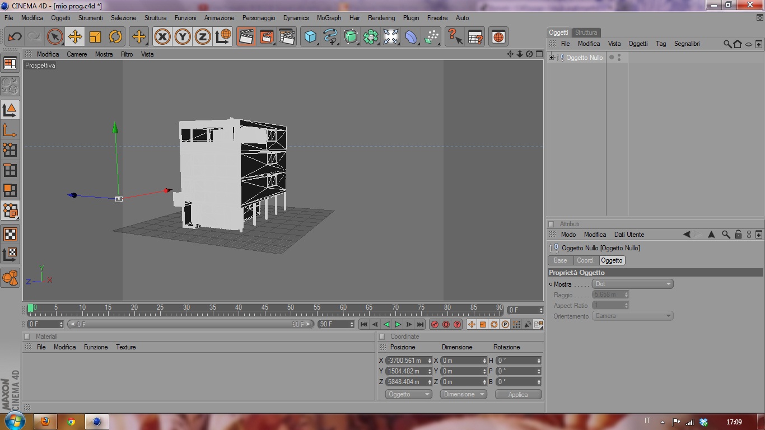Add a cube primitive object

(310, 37)
